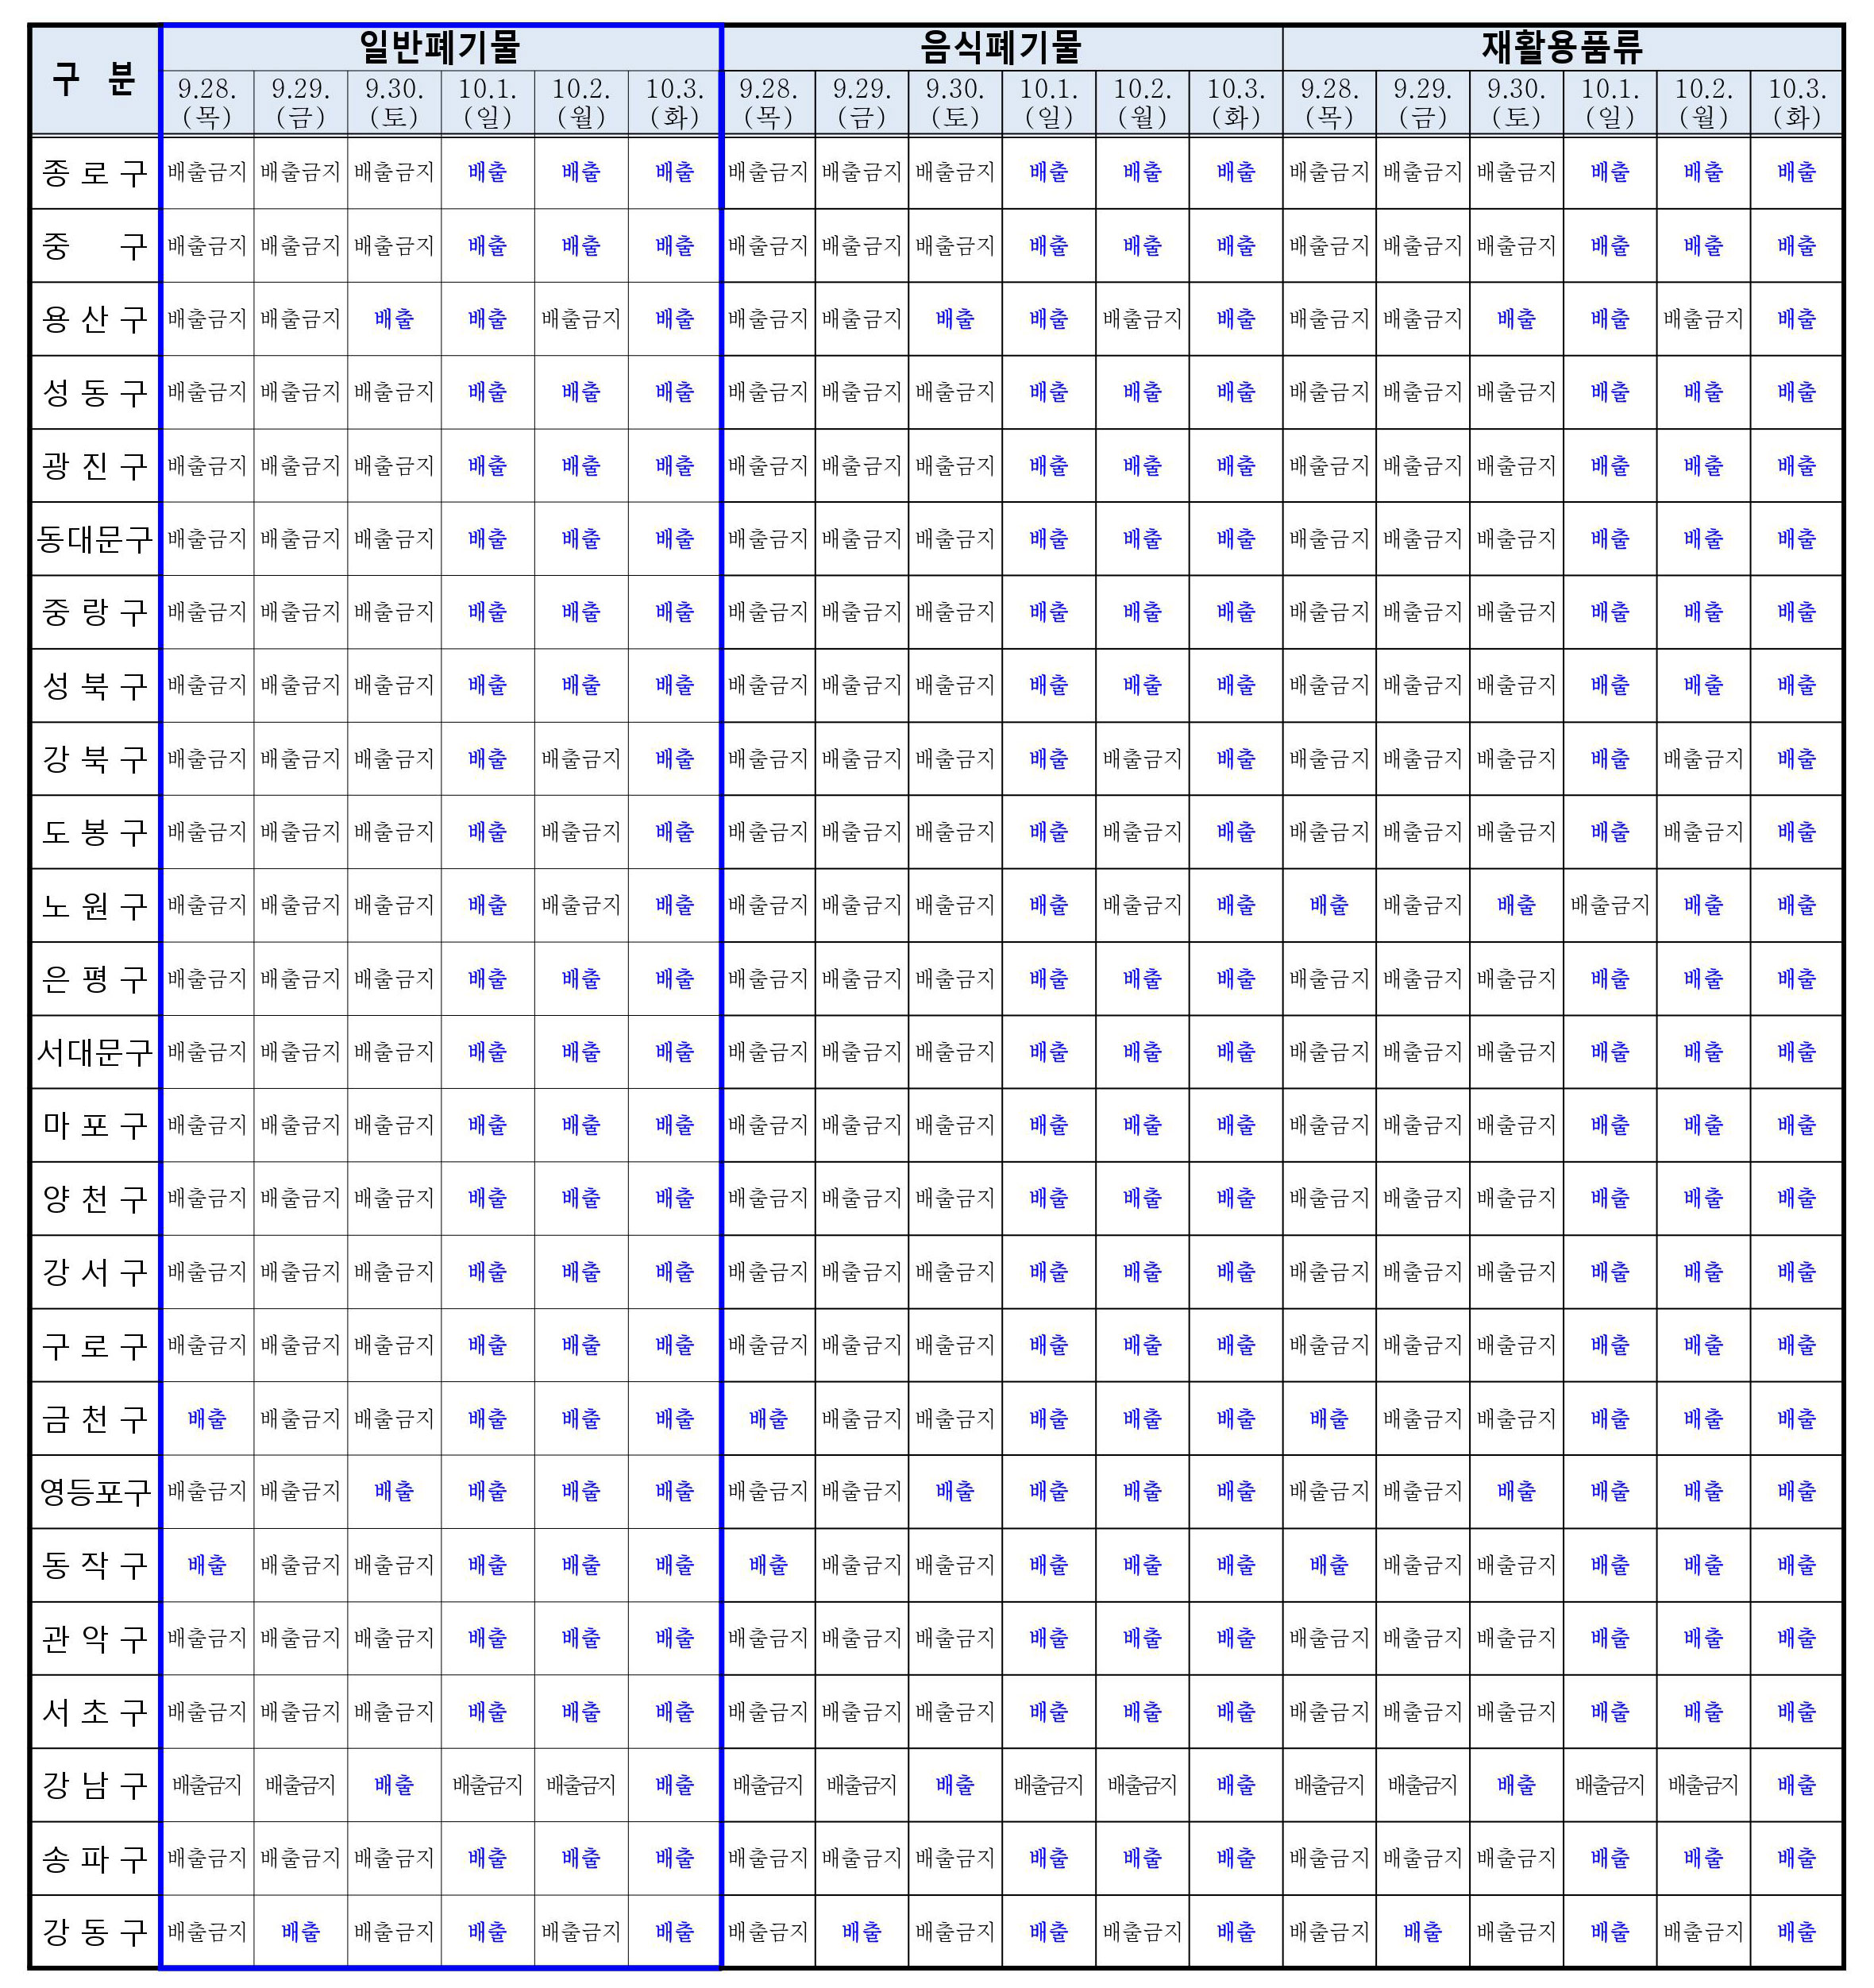Select the 강동구 row label
1874x1988 pixels.
pos(95,1931)
